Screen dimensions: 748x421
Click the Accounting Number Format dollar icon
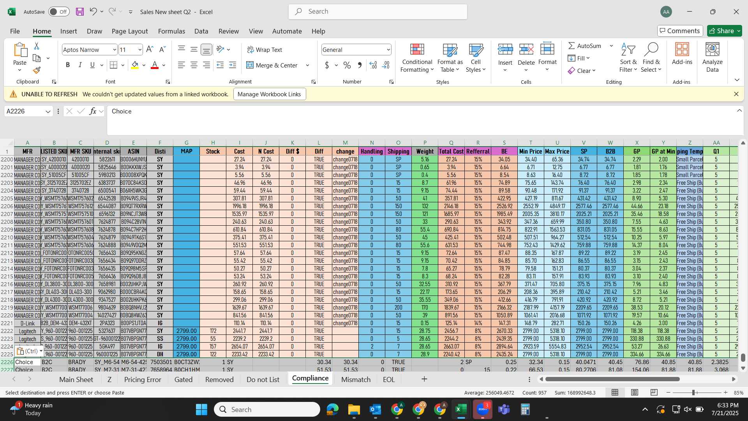327,65
